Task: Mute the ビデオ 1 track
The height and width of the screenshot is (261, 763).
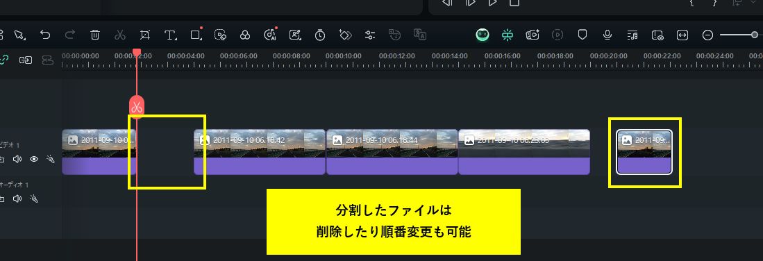Action: [x=17, y=159]
